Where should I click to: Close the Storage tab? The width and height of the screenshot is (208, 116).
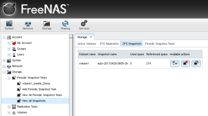click(x=91, y=37)
